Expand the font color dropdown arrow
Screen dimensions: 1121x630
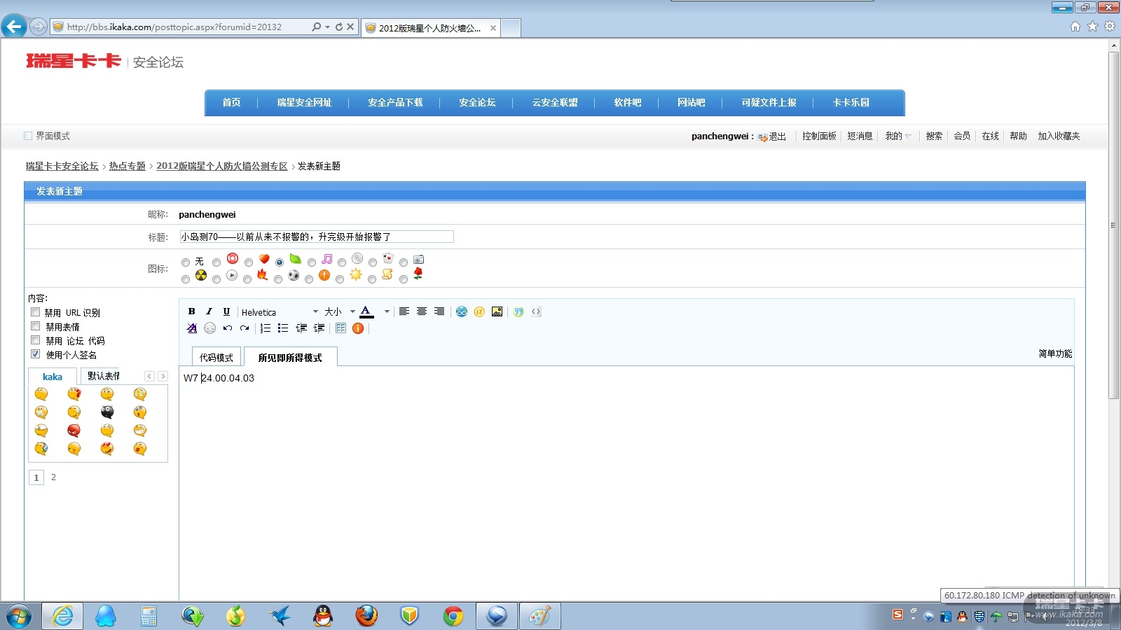(387, 312)
